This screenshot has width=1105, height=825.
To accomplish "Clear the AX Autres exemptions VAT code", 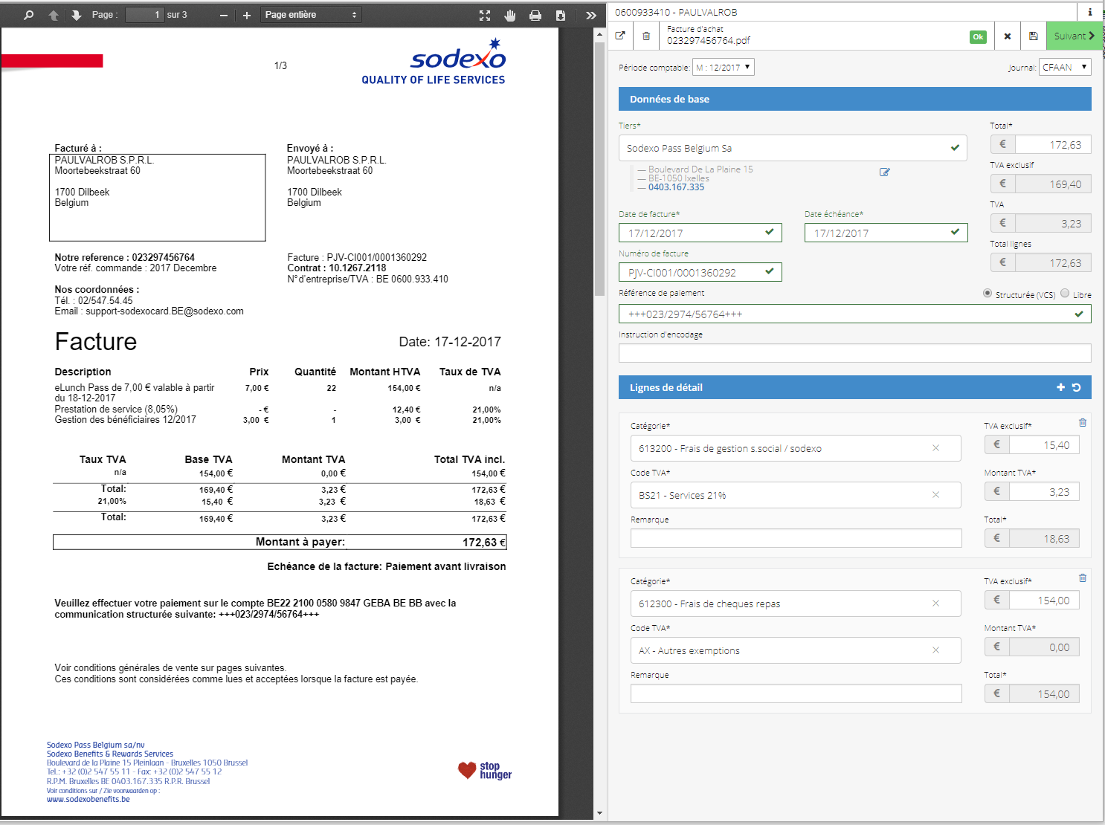I will (935, 650).
